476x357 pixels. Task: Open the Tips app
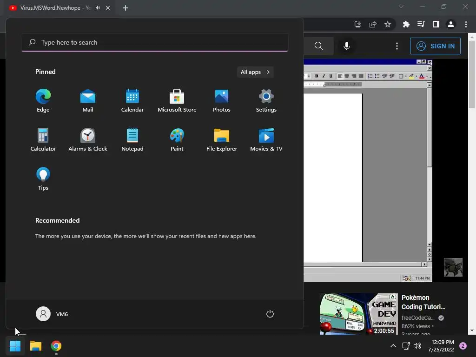pyautogui.click(x=43, y=179)
